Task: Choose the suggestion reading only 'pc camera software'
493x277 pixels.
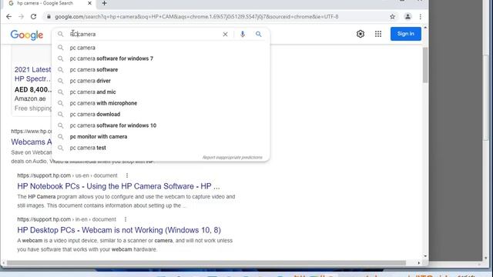Action: [x=160, y=70]
